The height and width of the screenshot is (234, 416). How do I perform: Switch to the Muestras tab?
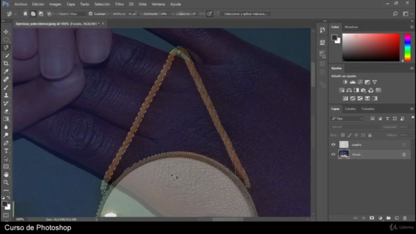pyautogui.click(x=351, y=27)
